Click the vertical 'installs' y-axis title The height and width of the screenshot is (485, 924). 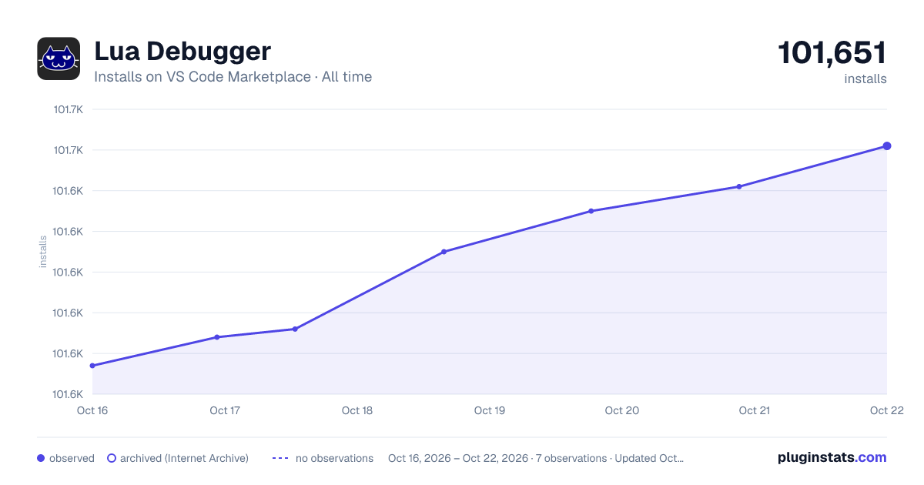tap(43, 252)
